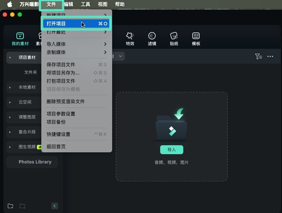Collapse the sidebar with the left arrow button
282x213 pixels.
[54, 206]
